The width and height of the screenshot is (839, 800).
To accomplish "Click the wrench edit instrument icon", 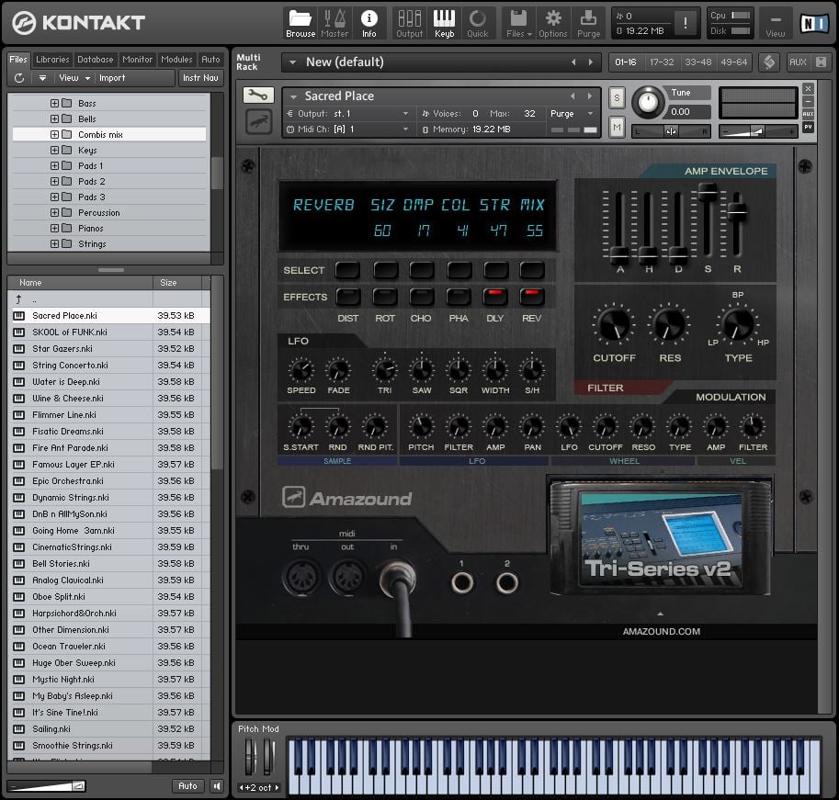I will point(258,96).
